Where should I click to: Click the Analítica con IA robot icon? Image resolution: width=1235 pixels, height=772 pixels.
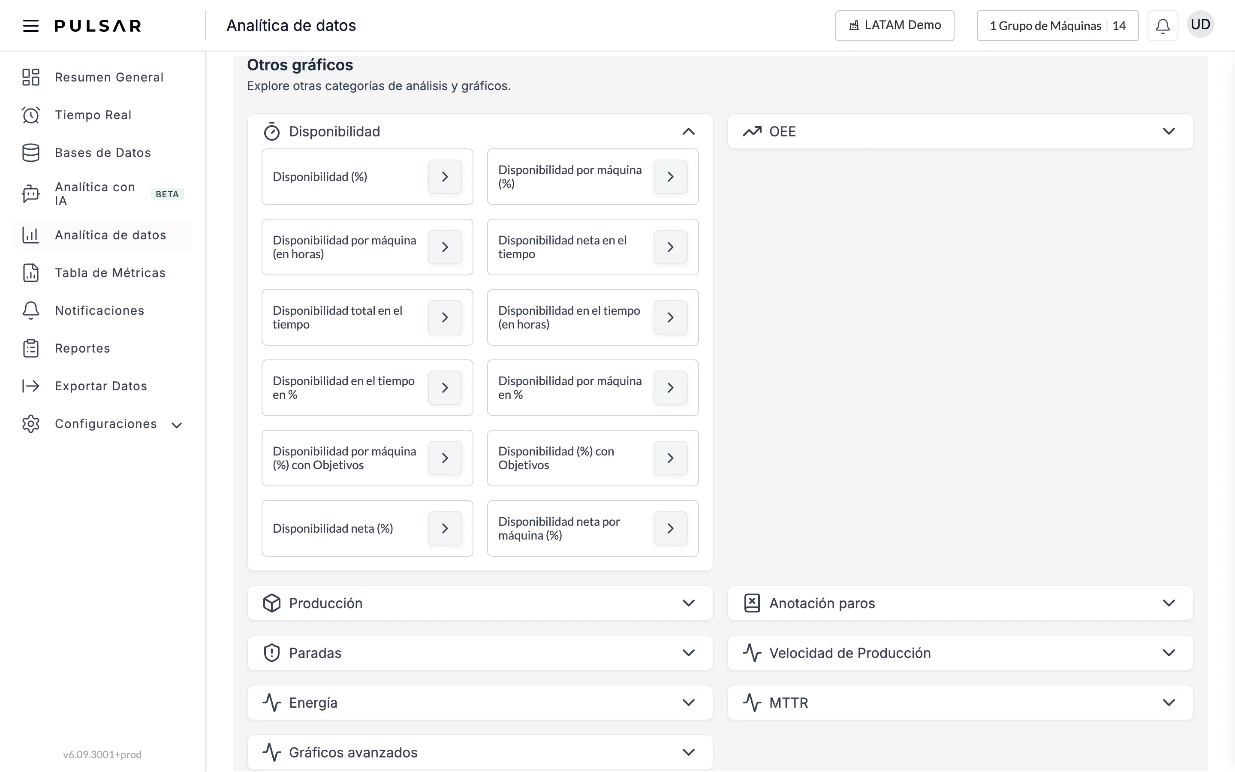tap(30, 194)
